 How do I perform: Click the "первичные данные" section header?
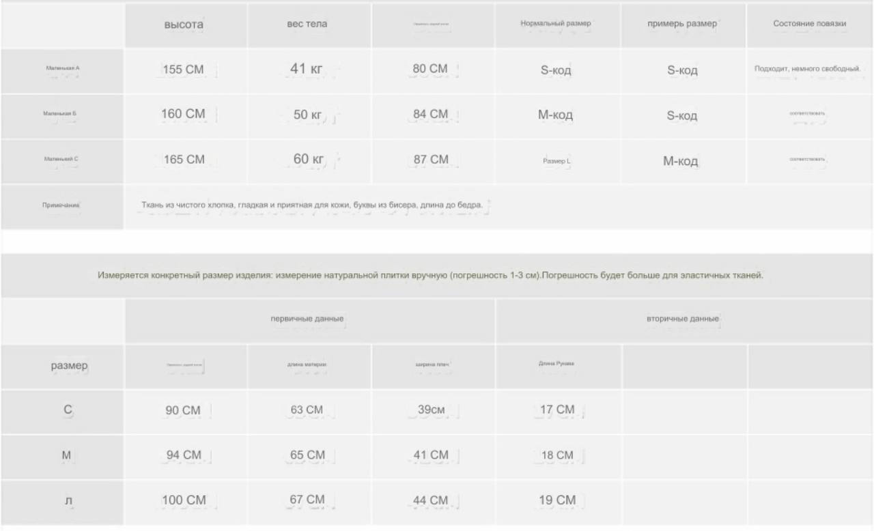(307, 319)
